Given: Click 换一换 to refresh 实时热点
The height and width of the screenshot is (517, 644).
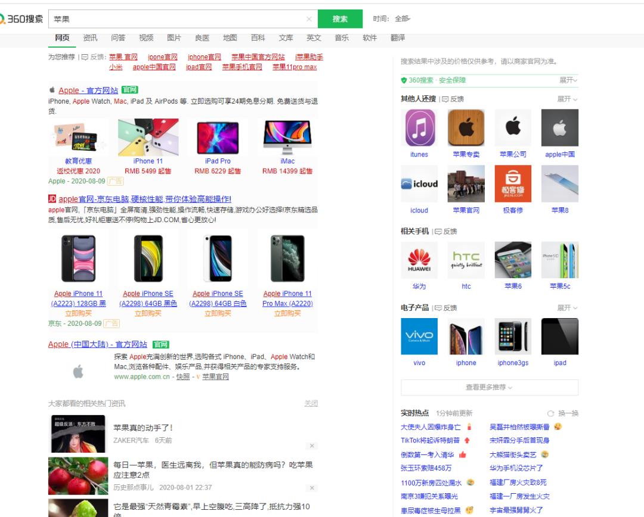Looking at the screenshot, I should (x=569, y=412).
